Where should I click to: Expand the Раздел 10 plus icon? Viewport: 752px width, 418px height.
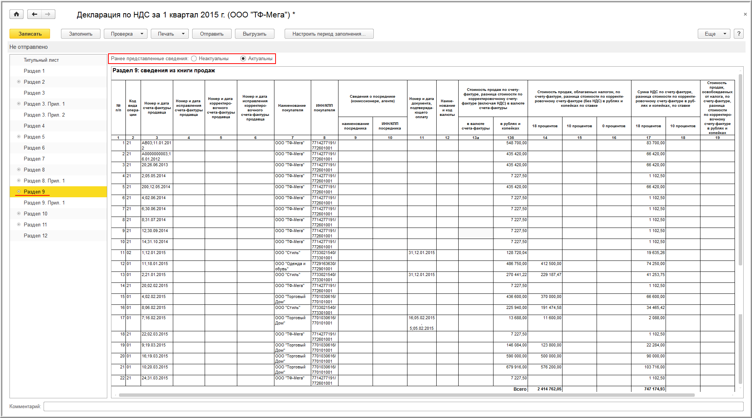tap(19, 214)
